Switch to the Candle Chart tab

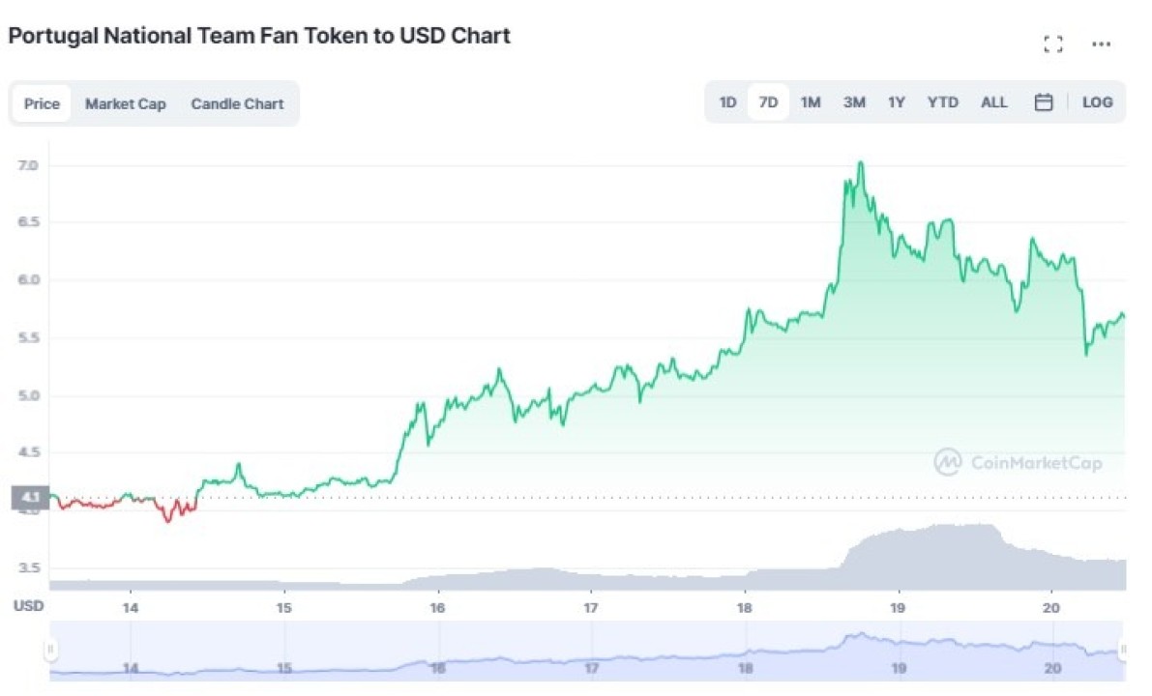click(x=237, y=103)
